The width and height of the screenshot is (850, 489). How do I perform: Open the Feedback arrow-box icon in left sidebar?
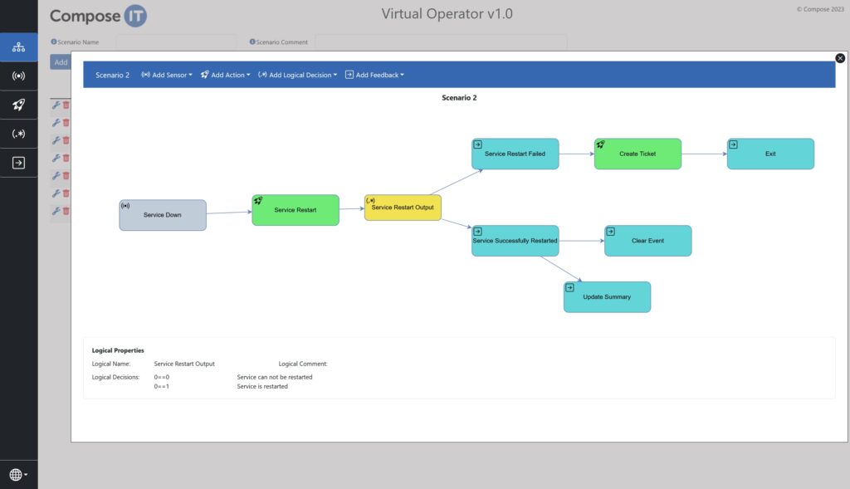(x=18, y=163)
